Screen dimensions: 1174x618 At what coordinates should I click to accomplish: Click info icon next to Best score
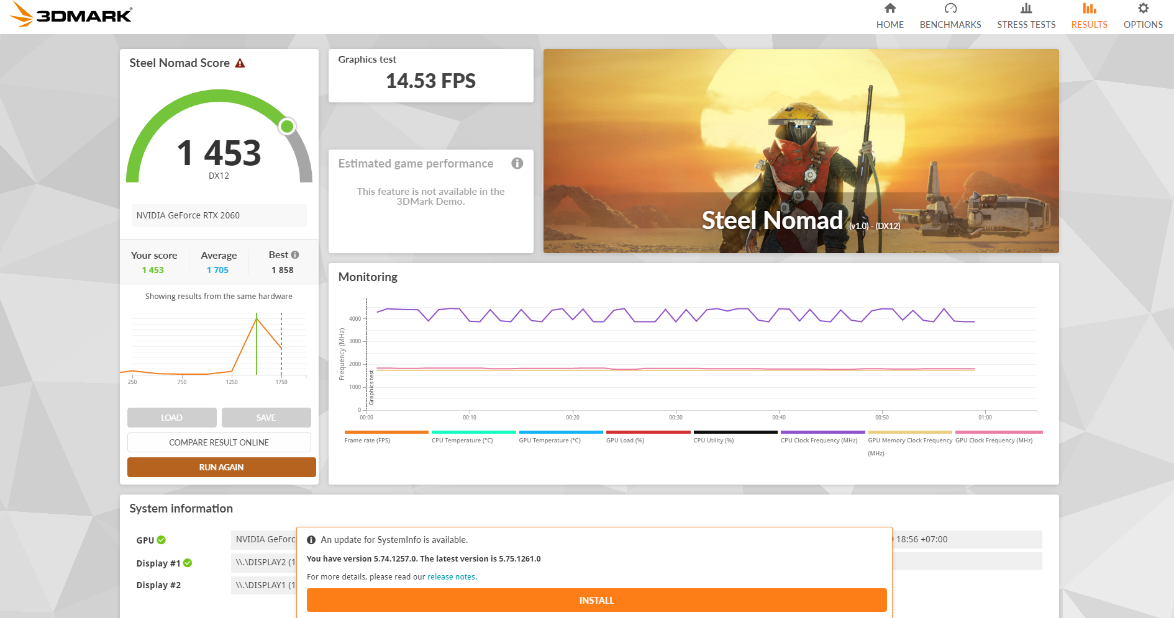click(295, 255)
